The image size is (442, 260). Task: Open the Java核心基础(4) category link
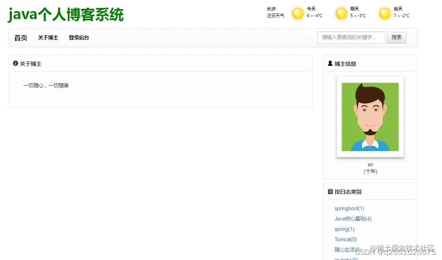pyautogui.click(x=353, y=219)
